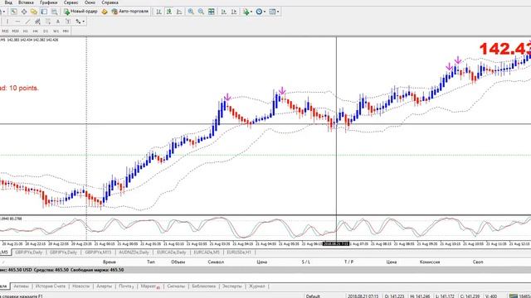Open the Navigator yellow folder icon
Image resolution: width=531 pixels, height=298 pixels.
34,12
